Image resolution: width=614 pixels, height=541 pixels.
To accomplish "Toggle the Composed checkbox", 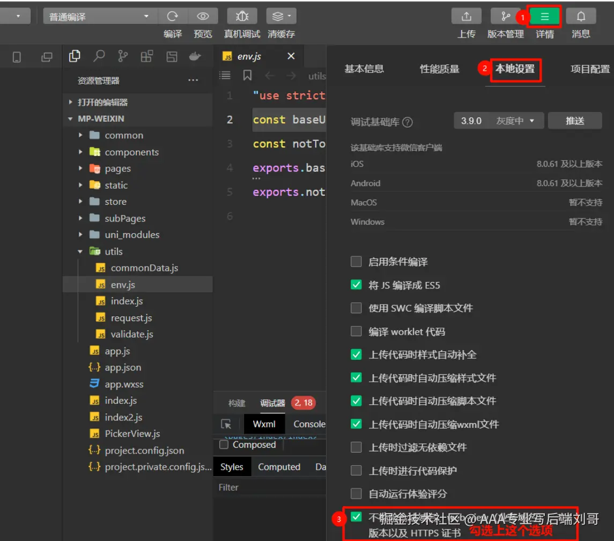I will (x=224, y=444).
